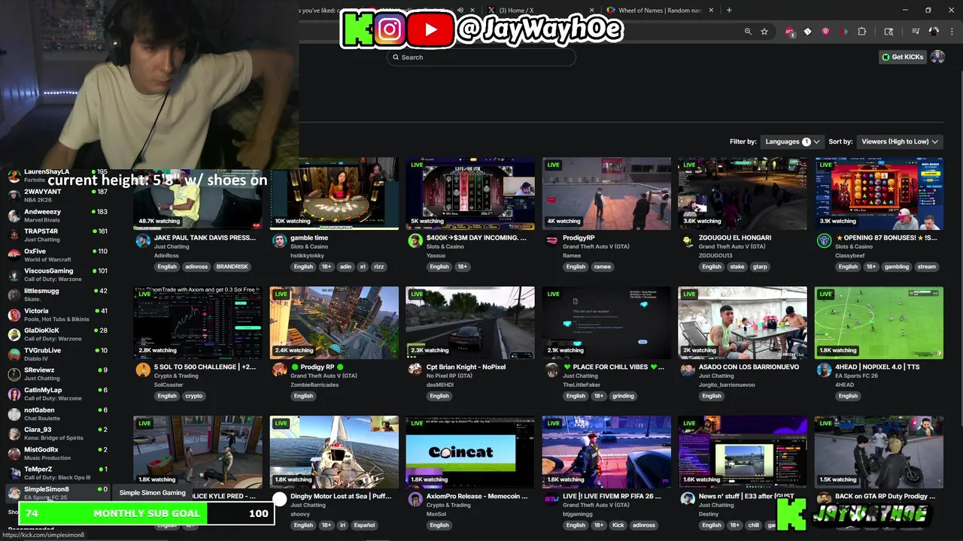Select the gtarp tag under ZOUGOUGOU stream
963x541 pixels.
coord(760,267)
